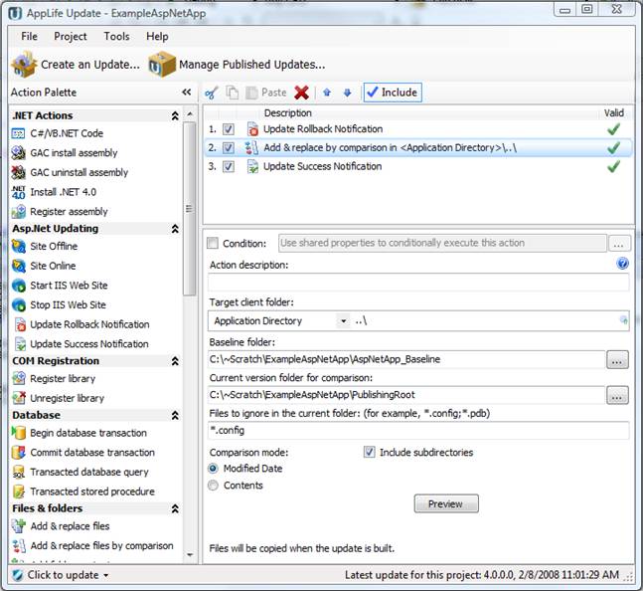
Task: Select Register library action
Action: (54, 378)
